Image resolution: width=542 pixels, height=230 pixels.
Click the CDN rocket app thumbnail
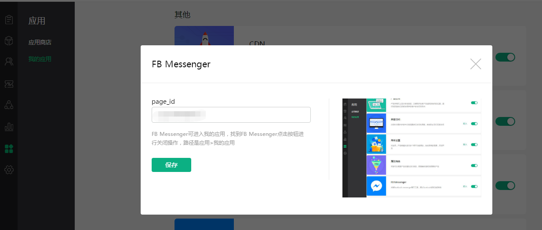[204, 36]
